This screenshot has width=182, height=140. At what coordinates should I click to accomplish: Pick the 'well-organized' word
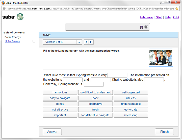point(131,92)
